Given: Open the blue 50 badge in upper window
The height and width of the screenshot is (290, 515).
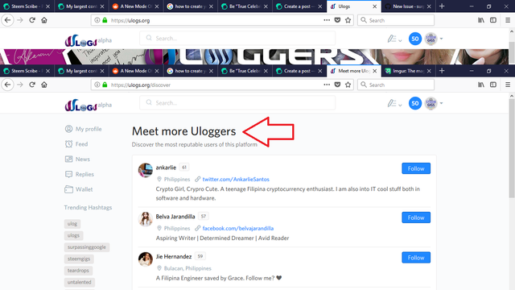Looking at the screenshot, I should pyautogui.click(x=415, y=39).
